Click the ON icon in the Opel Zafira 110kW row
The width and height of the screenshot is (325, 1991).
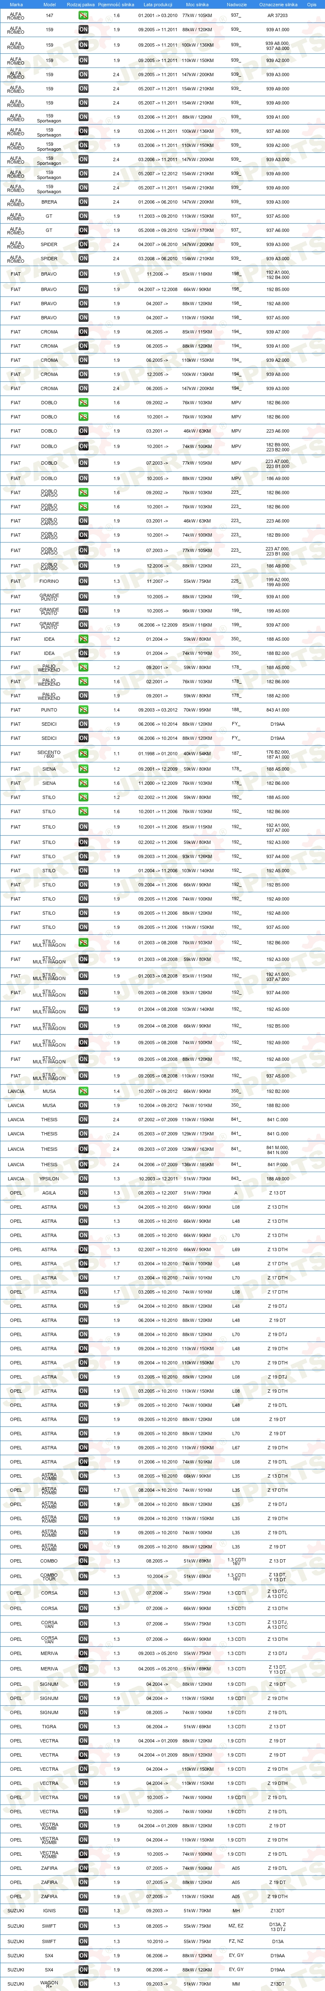pyautogui.click(x=84, y=1897)
